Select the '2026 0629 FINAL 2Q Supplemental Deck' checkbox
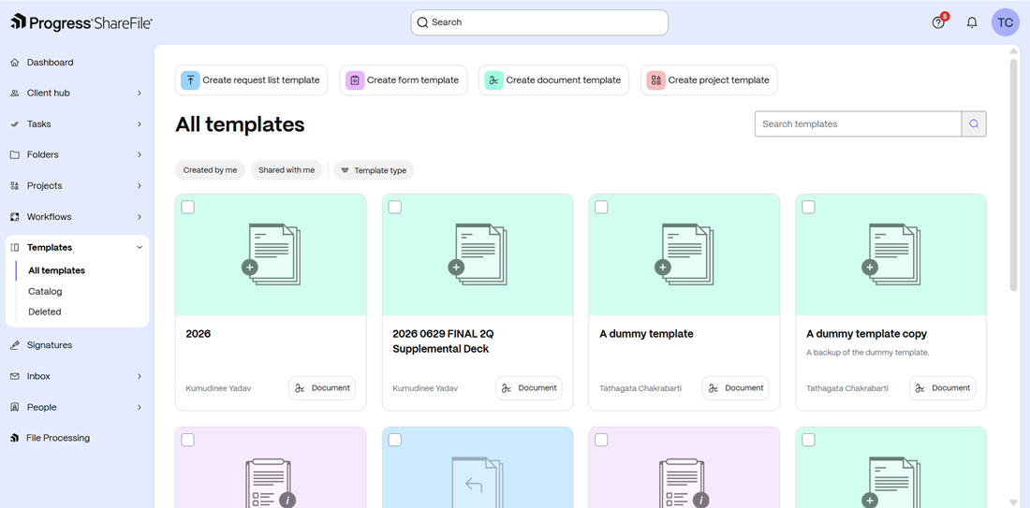This screenshot has width=1030, height=508. click(395, 208)
